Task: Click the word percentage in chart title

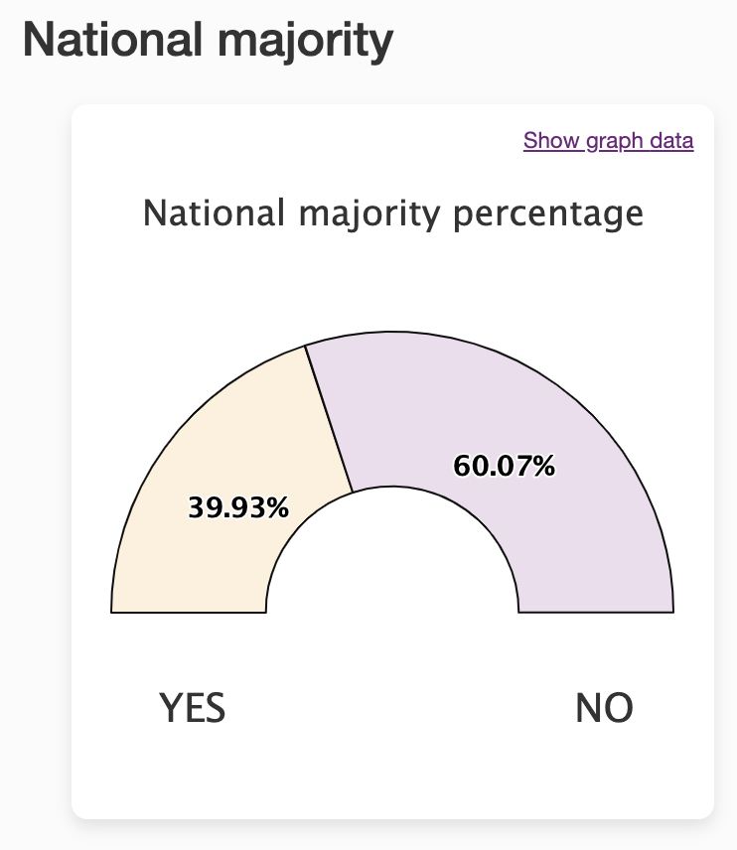Action: (x=548, y=215)
